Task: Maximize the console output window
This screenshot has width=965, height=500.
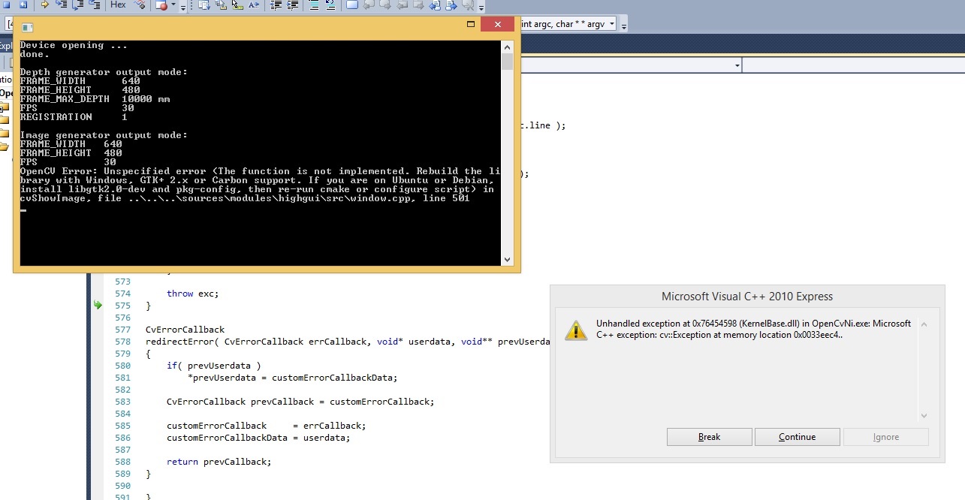Action: click(x=471, y=24)
